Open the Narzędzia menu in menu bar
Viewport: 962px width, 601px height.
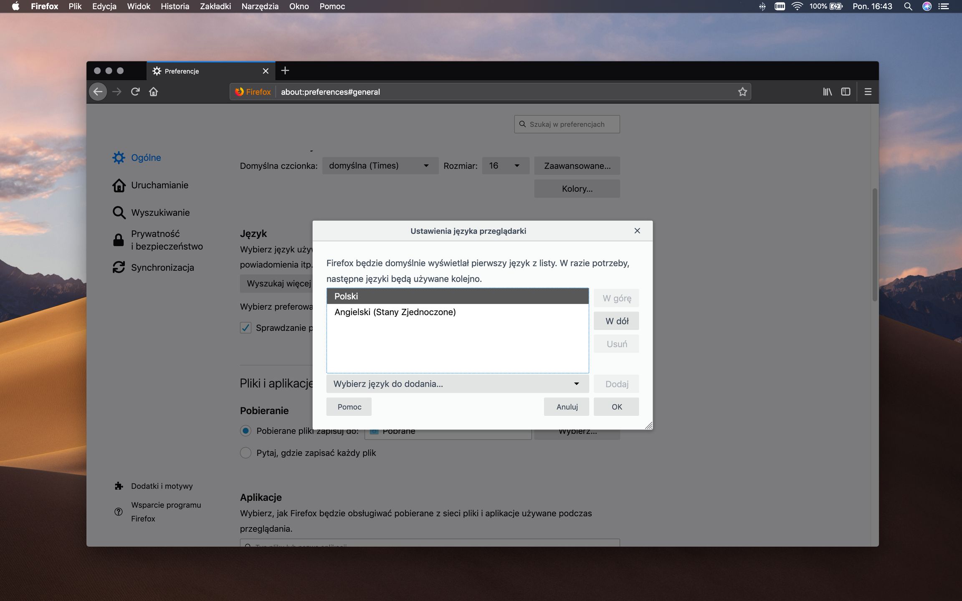[260, 6]
